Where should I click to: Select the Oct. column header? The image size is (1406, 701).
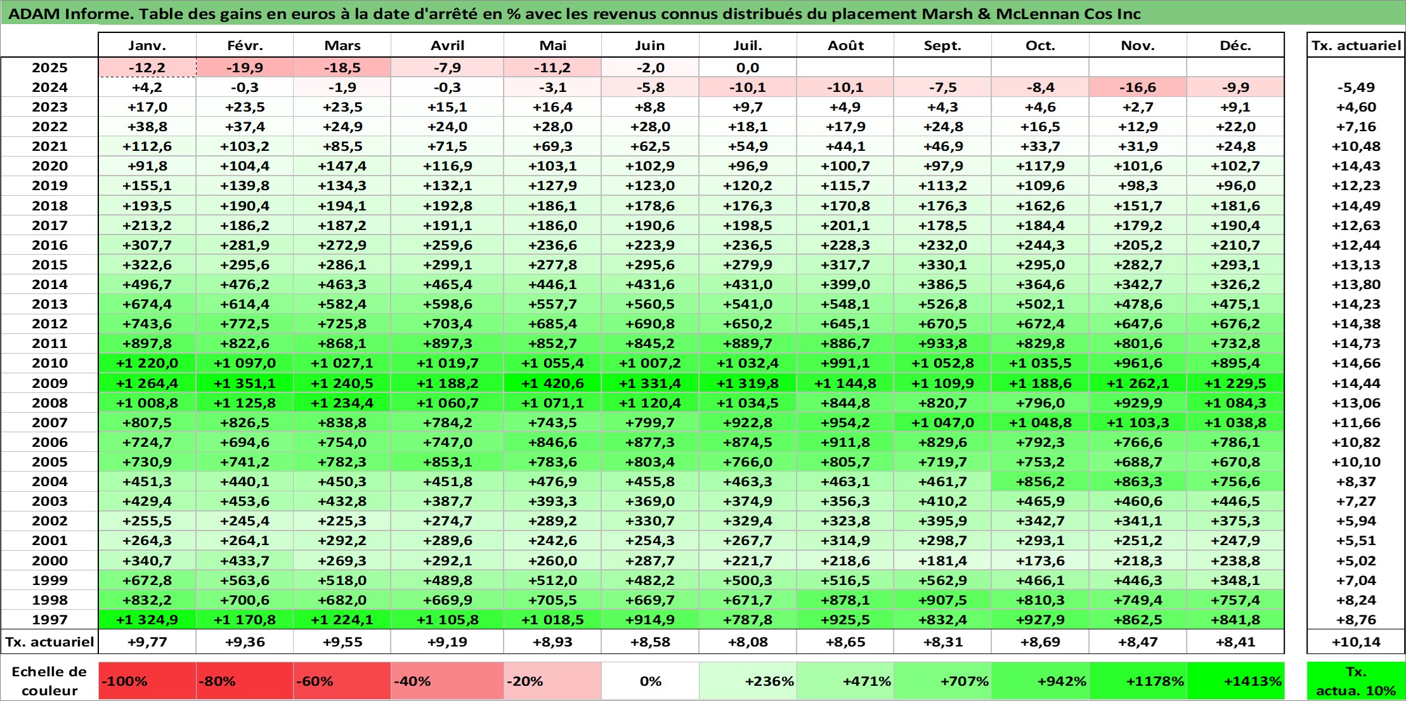coord(1041,46)
